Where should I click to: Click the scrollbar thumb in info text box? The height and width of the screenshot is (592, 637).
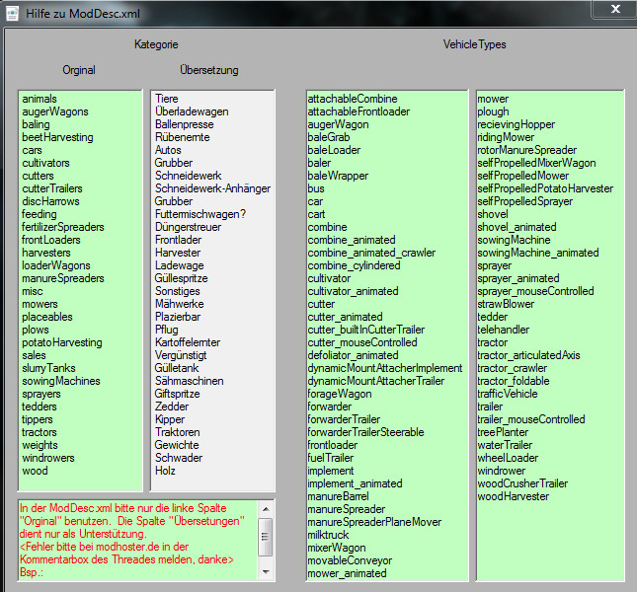pyautogui.click(x=265, y=536)
